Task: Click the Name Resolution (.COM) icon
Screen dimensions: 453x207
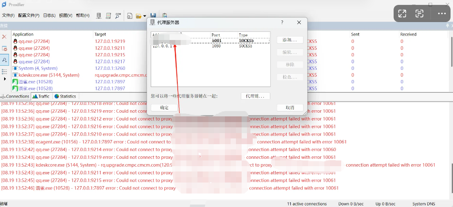Action: pos(118,16)
